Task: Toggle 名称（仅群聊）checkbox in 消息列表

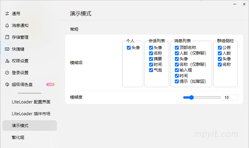Action: point(177,65)
